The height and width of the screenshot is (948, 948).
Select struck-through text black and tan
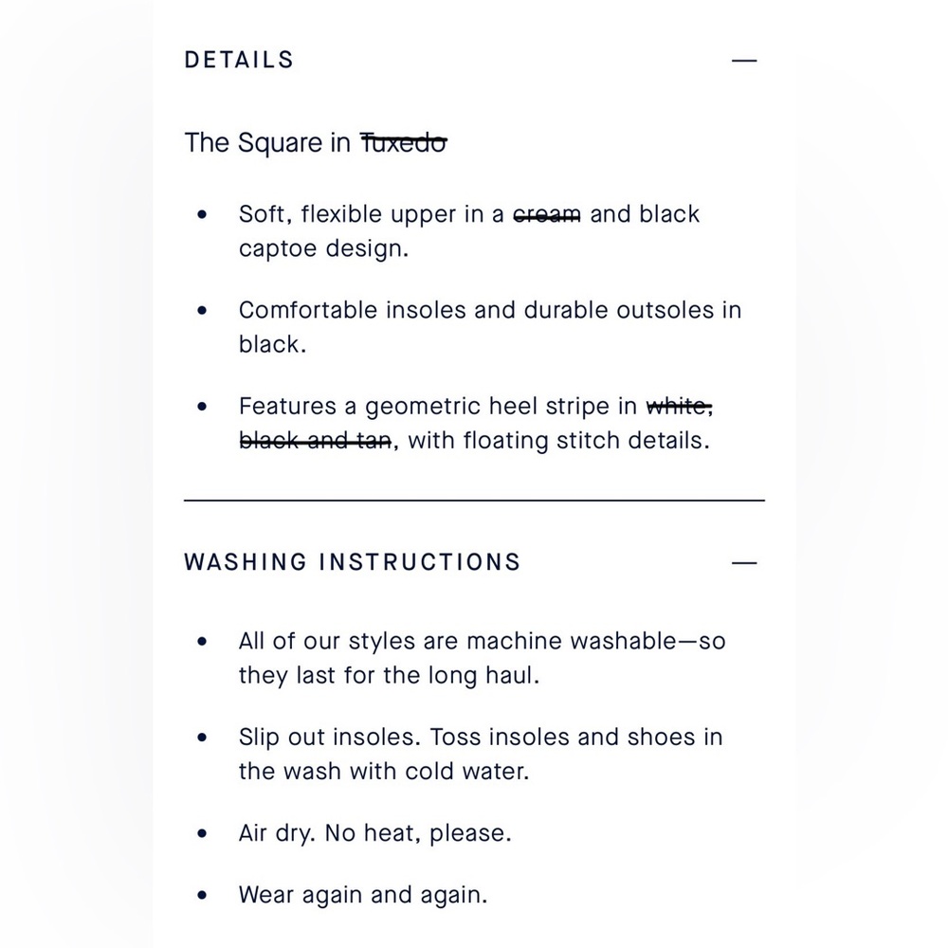coord(315,441)
